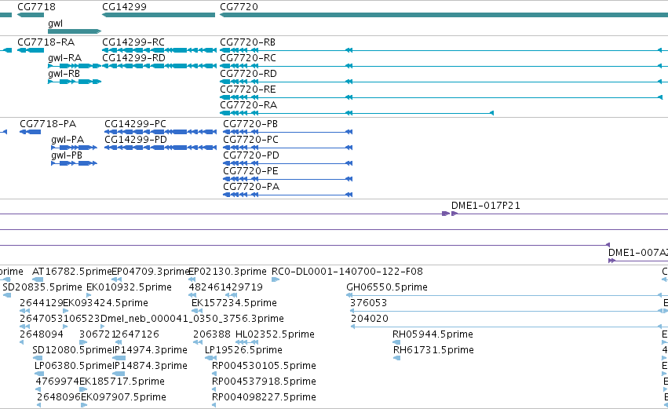Click the EK097907.5prime label
668x409 pixels.
tap(123, 398)
